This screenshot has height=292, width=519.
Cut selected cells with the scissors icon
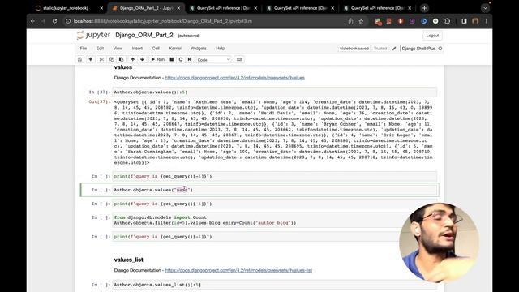(101, 59)
